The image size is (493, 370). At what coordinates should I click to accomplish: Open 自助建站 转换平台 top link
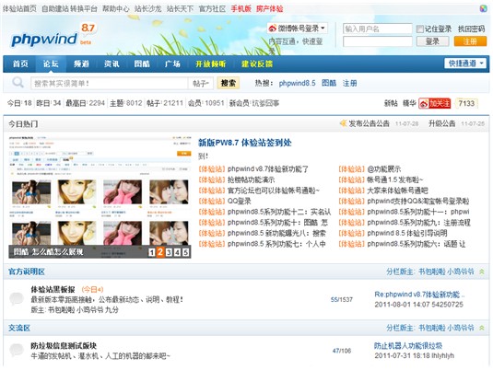69,9
